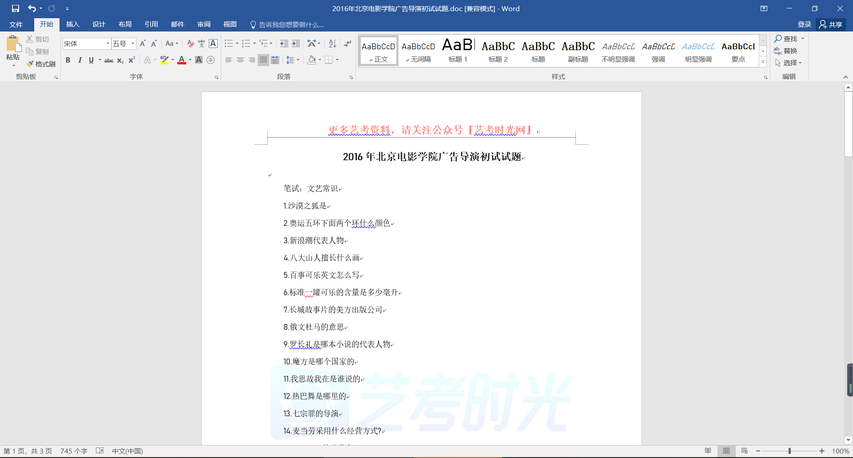Toggle Strikethrough formatting
This screenshot has height=458, width=853.
108,60
